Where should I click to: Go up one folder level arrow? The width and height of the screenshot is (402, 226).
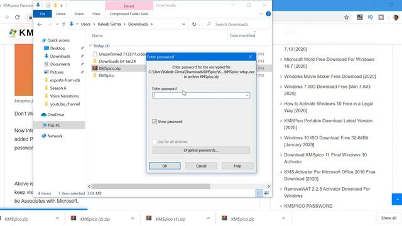pos(64,24)
